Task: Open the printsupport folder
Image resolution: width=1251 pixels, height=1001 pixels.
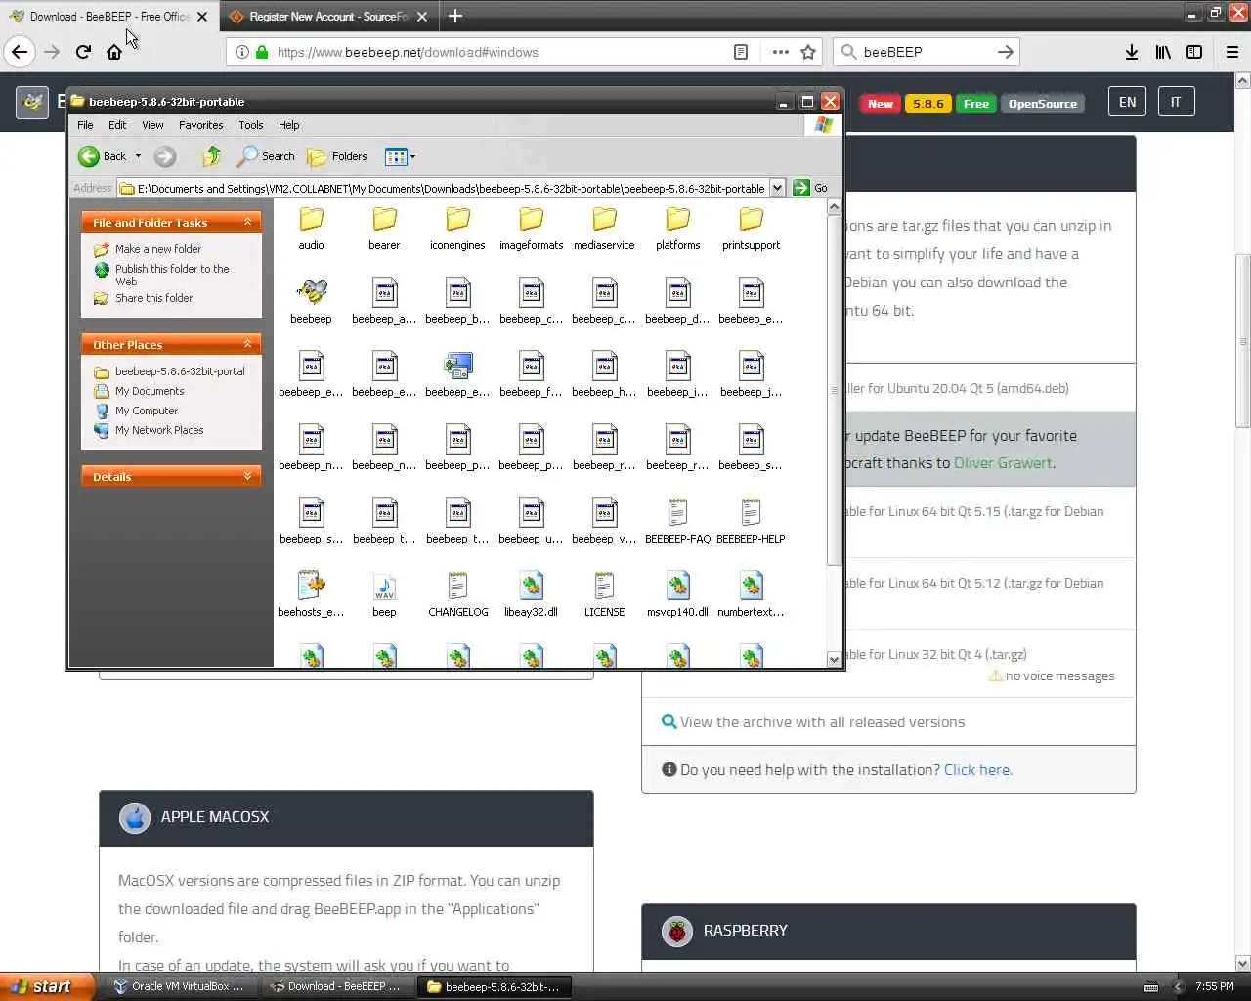Action: 751,229
